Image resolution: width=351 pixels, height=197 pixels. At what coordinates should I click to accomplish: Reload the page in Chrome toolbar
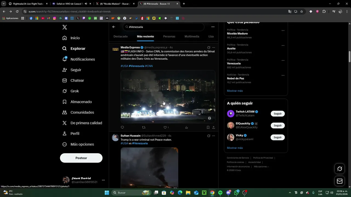pyautogui.click(x=17, y=11)
